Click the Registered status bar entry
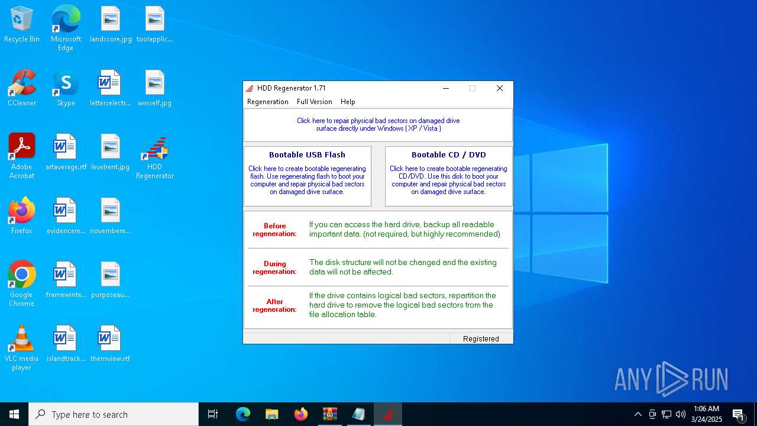 (481, 338)
